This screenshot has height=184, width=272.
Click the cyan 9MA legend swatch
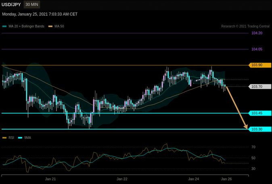tap(20, 138)
